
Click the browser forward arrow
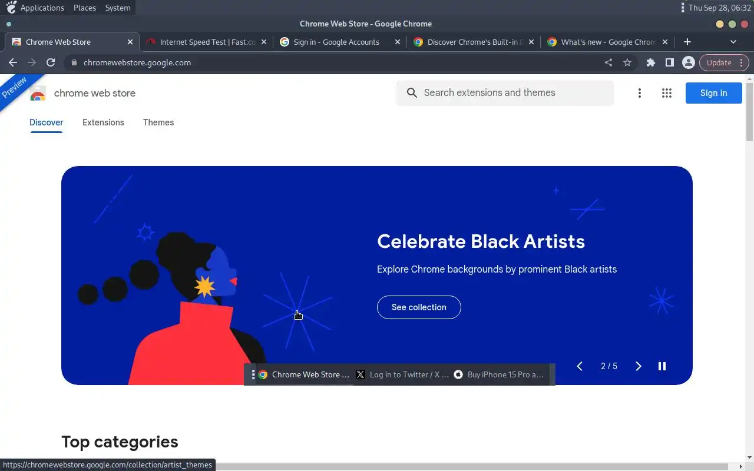(x=32, y=62)
